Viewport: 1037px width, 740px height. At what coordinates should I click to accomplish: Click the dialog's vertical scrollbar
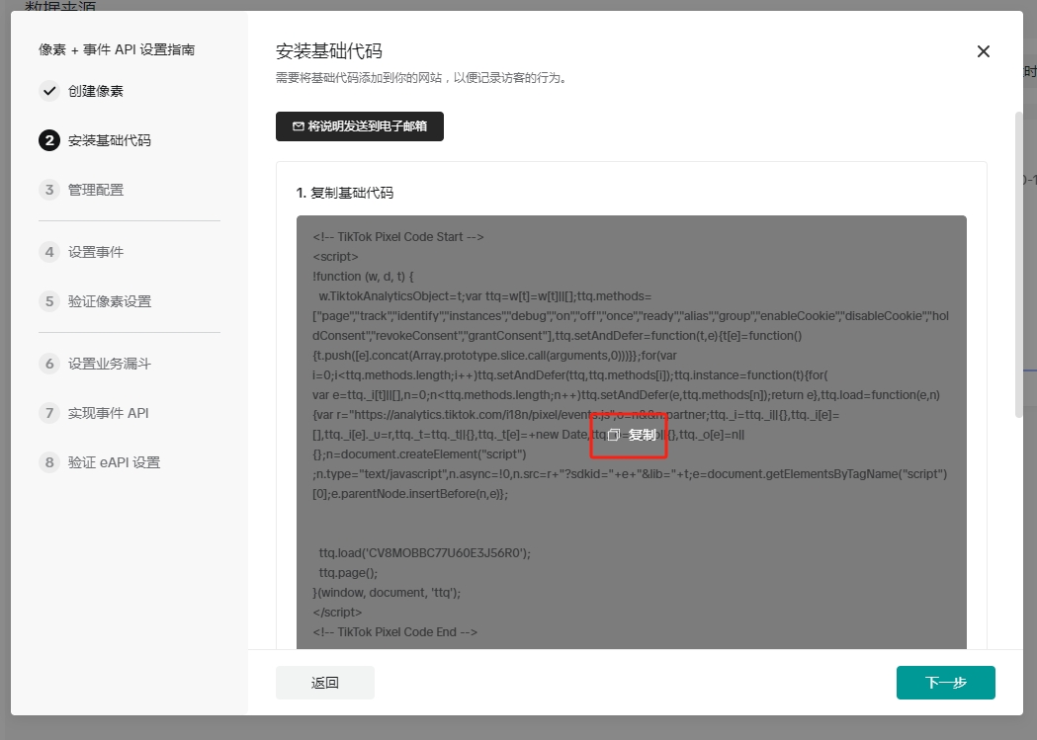[1018, 265]
